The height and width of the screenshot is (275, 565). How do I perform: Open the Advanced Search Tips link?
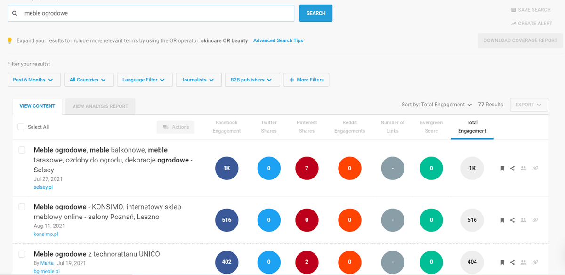(278, 40)
